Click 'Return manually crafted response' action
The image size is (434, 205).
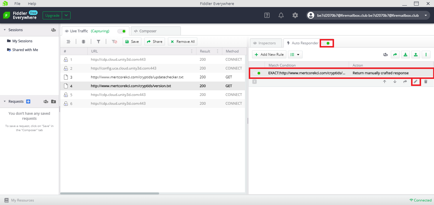click(380, 73)
